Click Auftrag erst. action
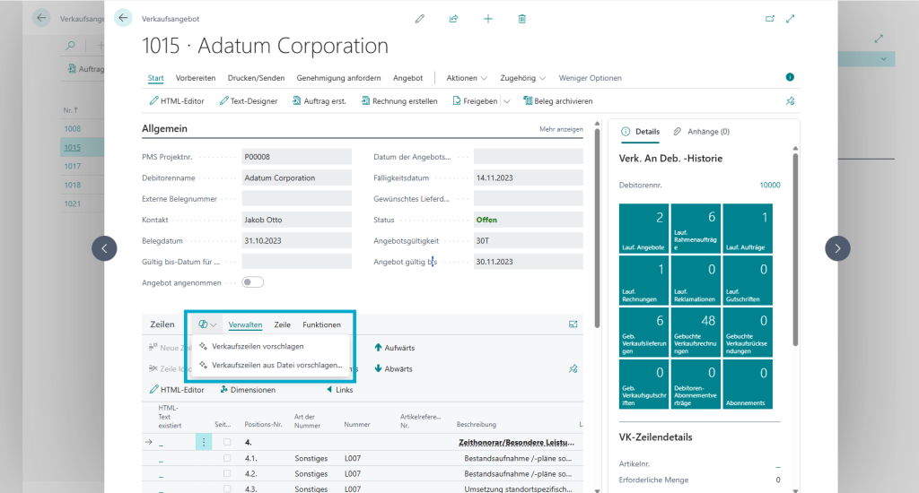919x493 pixels. click(319, 101)
